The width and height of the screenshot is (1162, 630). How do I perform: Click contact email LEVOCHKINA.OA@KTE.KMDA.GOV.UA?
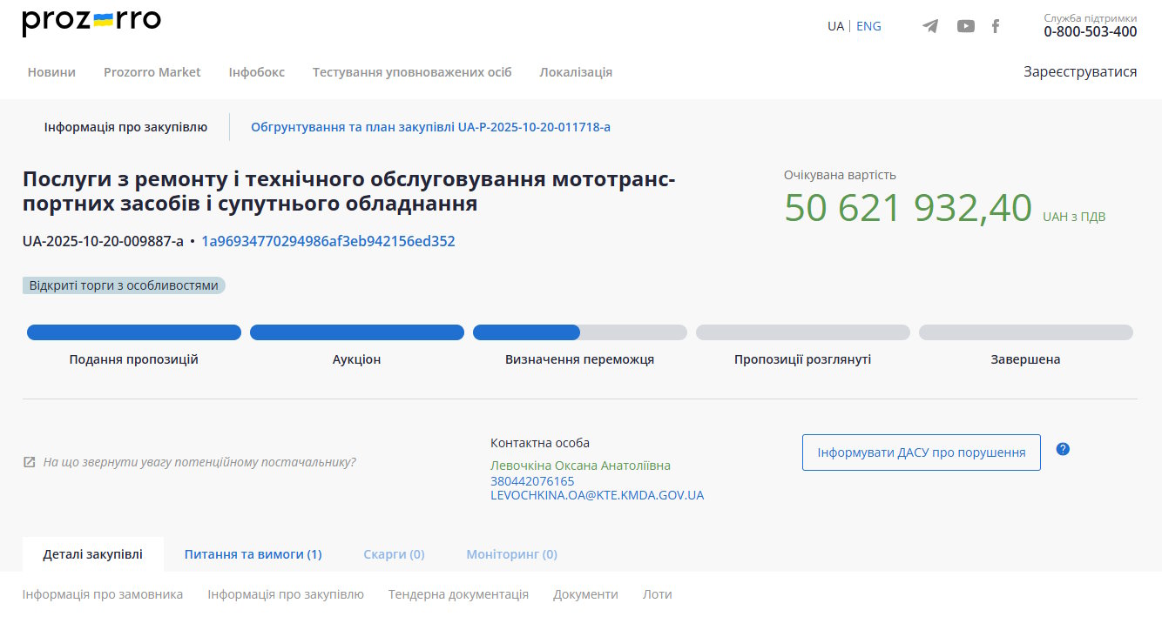pos(597,495)
